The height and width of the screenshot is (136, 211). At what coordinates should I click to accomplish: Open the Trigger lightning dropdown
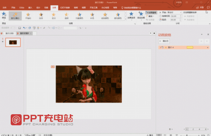(150, 16)
